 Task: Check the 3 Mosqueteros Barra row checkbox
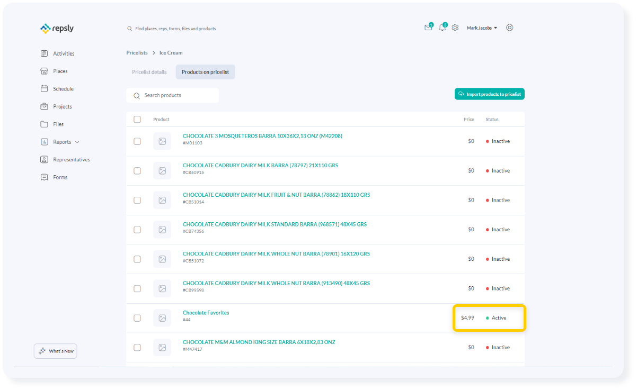137,141
